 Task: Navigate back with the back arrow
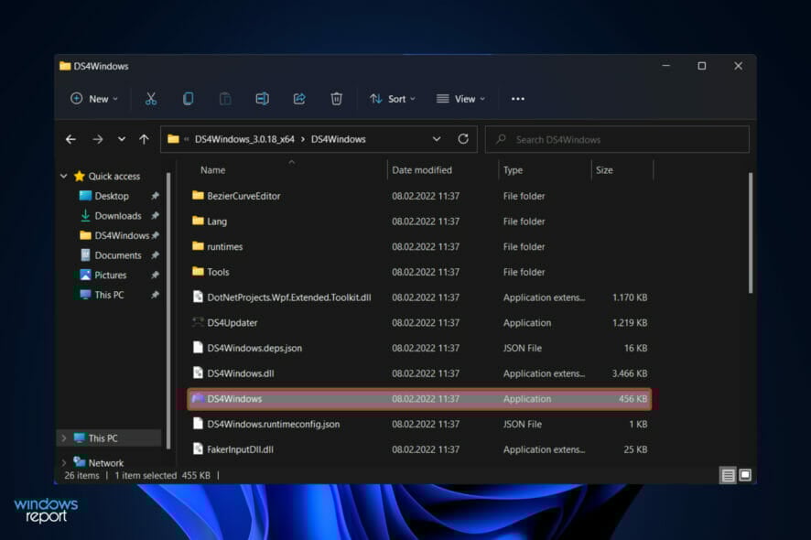(70, 139)
